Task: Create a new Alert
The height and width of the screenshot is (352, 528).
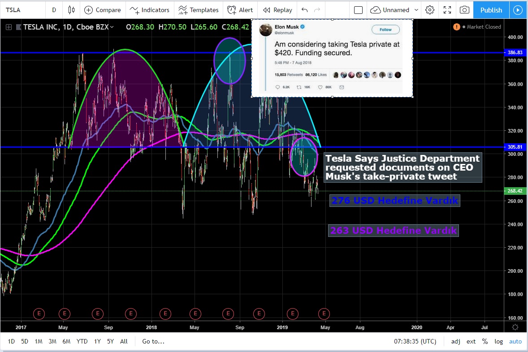Action: [x=240, y=10]
